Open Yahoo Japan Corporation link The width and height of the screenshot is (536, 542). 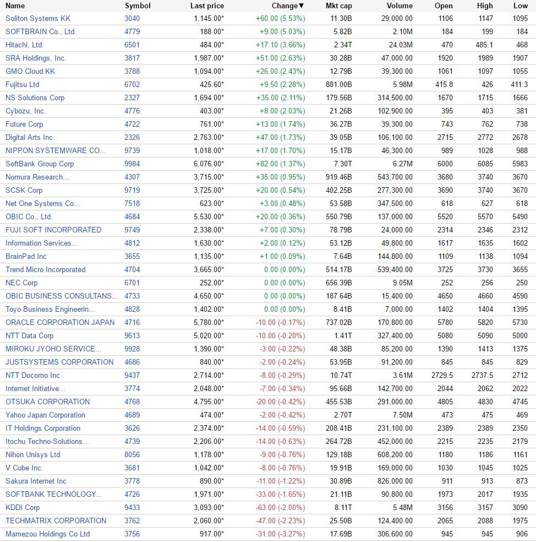(x=45, y=415)
